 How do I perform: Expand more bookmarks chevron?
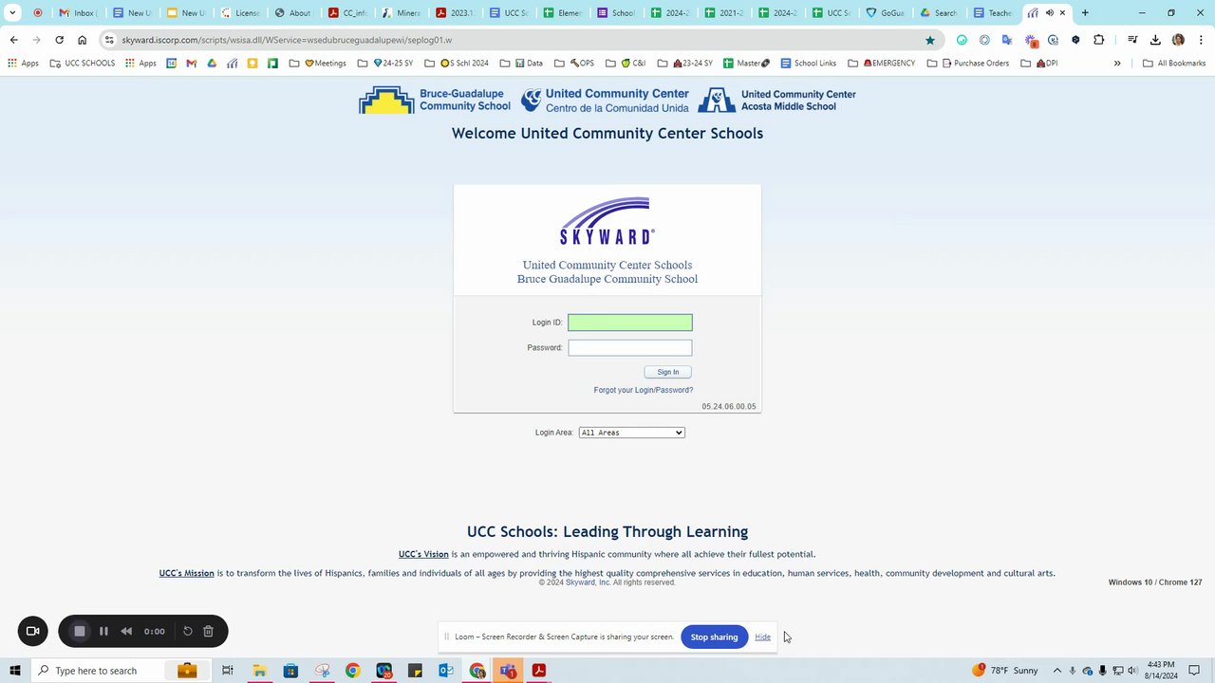1117,64
